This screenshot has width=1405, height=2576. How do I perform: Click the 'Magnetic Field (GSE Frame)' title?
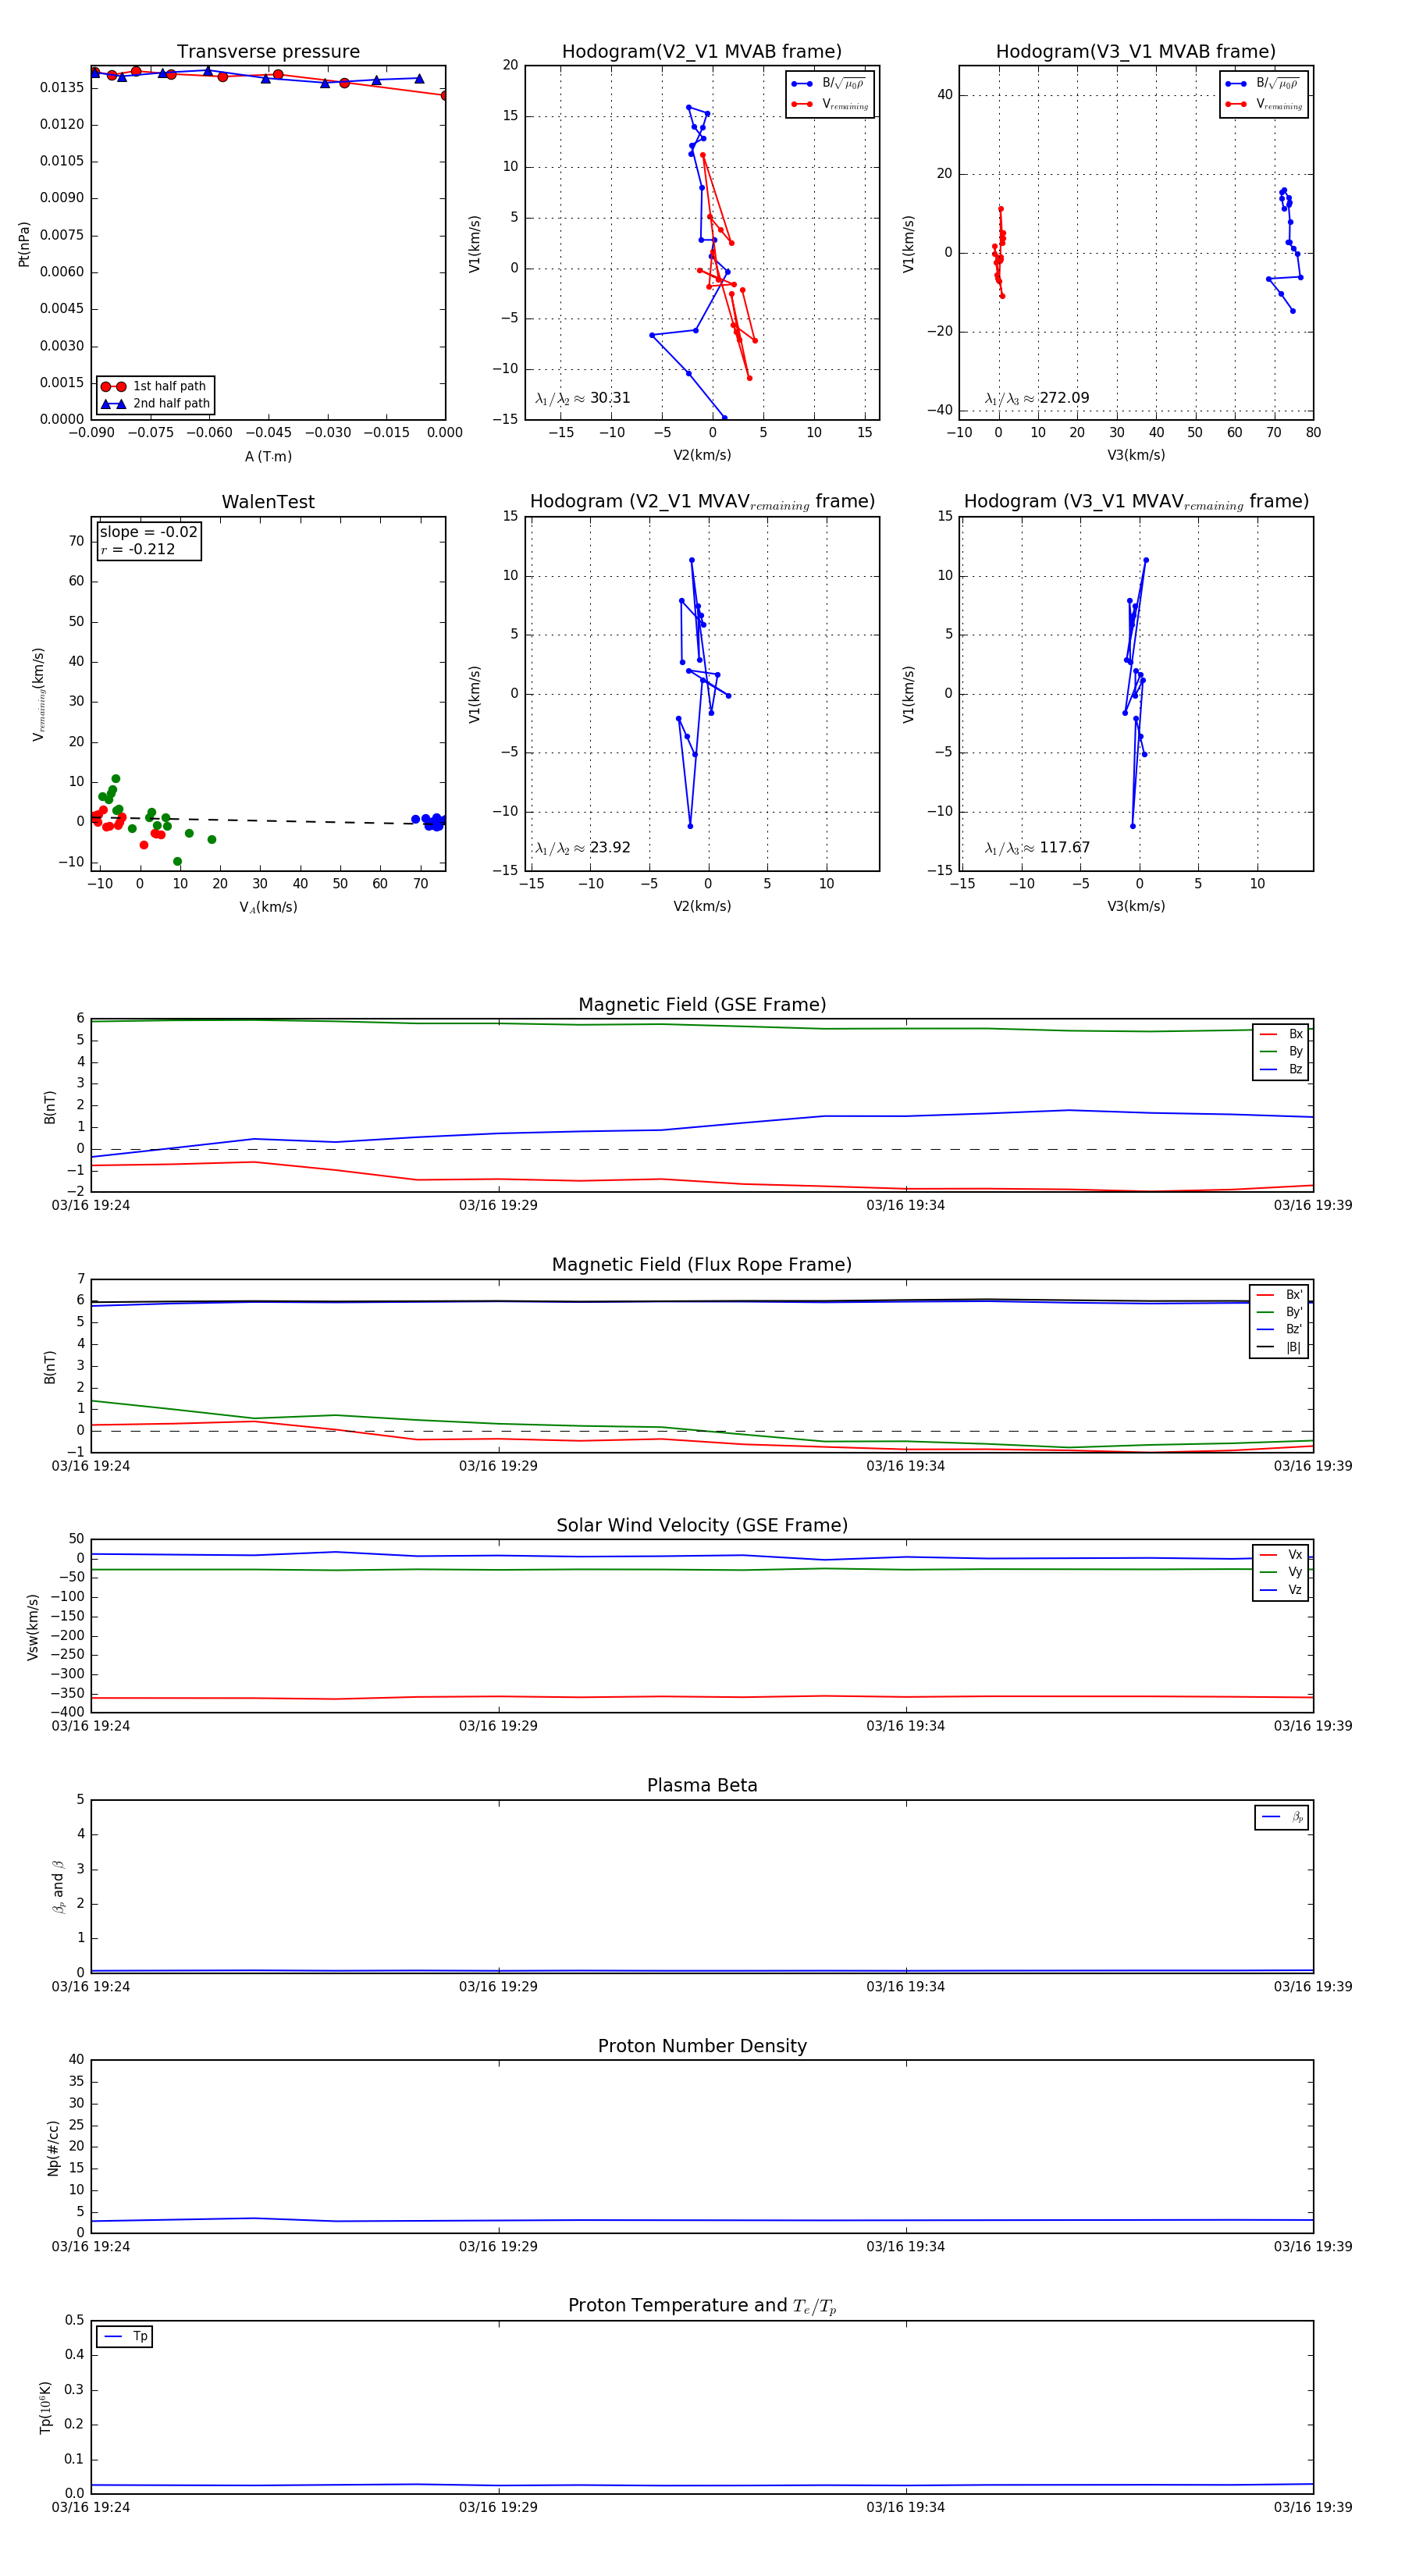click(x=702, y=1005)
